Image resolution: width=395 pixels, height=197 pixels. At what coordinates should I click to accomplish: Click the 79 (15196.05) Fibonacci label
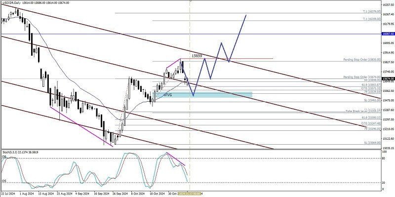pos(372,128)
